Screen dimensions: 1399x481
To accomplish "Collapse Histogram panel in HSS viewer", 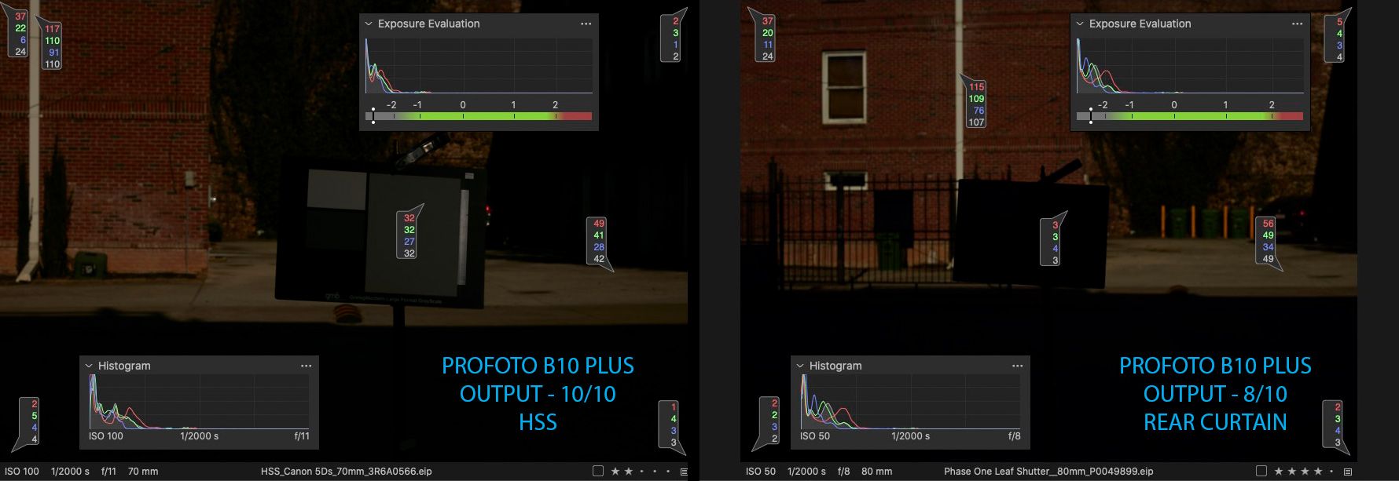I will (x=89, y=366).
